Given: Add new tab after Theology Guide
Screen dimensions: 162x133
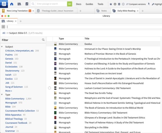Looking at the screenshot, I should 80,11.
